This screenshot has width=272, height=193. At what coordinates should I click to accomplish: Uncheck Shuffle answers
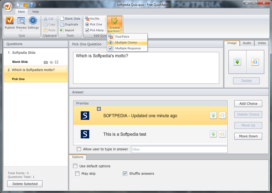click(125, 173)
